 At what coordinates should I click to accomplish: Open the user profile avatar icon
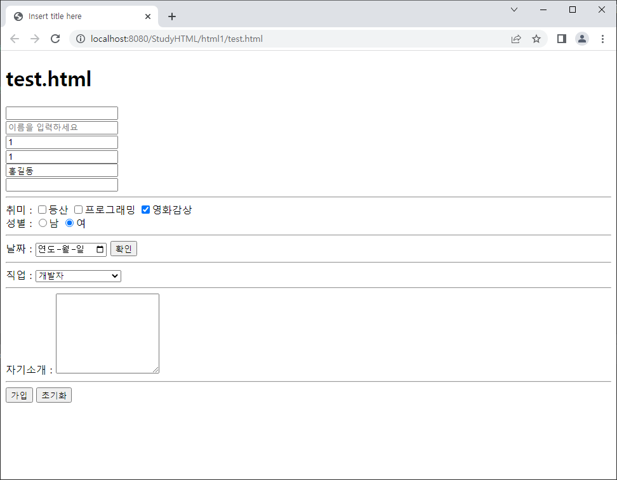[x=582, y=39]
